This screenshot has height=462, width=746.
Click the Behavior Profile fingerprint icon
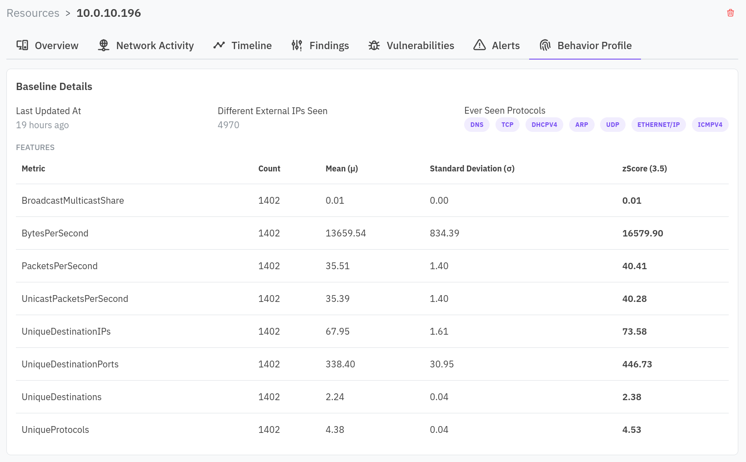point(545,45)
